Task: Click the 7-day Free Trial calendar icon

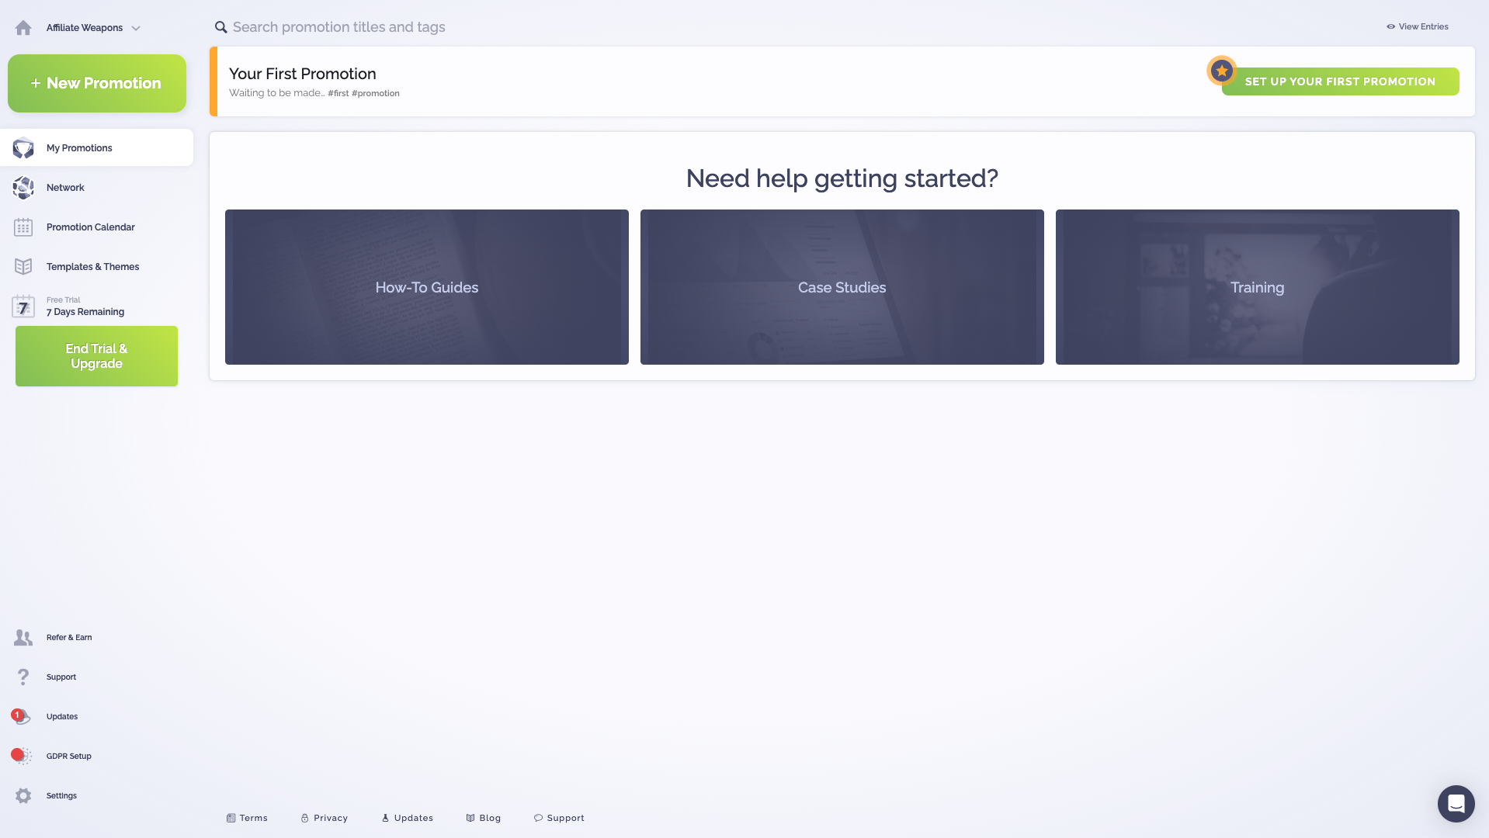Action: click(x=23, y=306)
